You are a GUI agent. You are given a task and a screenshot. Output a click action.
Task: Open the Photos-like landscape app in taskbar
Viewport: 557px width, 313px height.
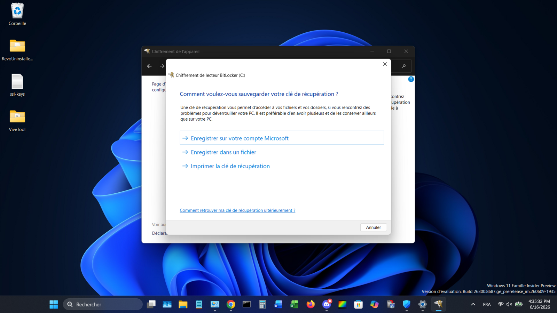(x=167, y=304)
